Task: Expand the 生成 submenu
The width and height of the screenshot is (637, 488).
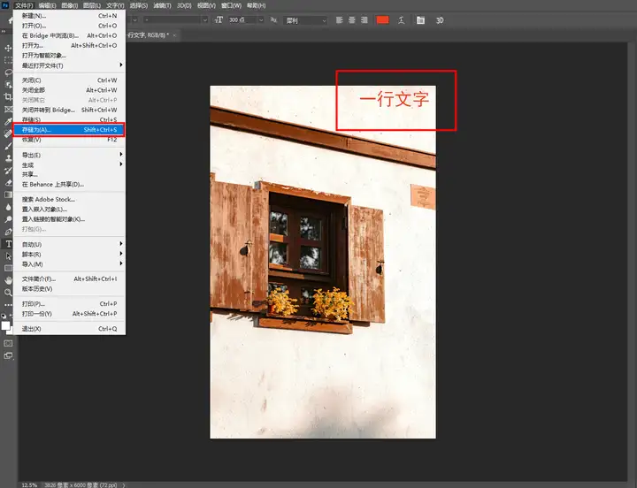Action: click(x=70, y=164)
